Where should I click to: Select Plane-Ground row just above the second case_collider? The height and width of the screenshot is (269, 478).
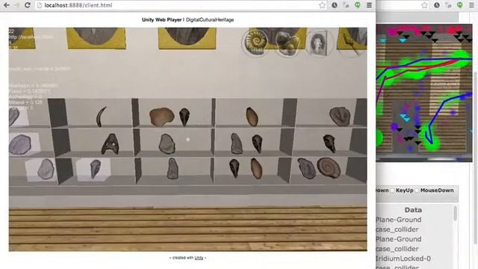(x=398, y=239)
